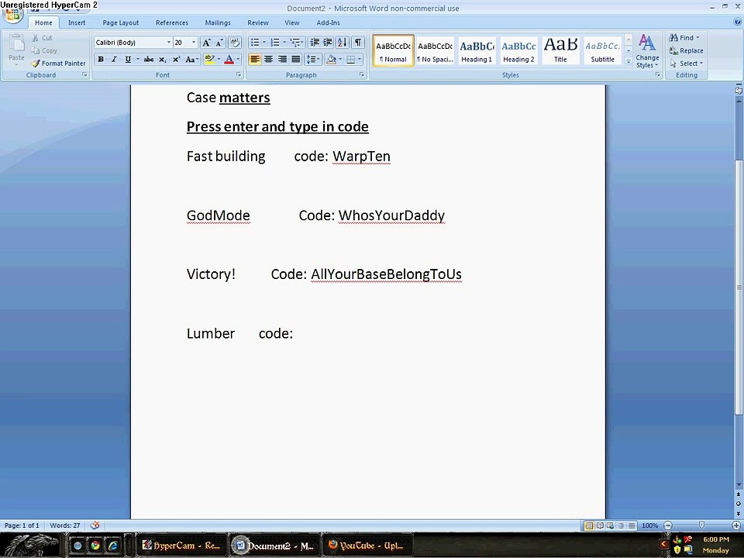Apply the Heading 2 style
Screen dimensions: 744x558
[518, 50]
